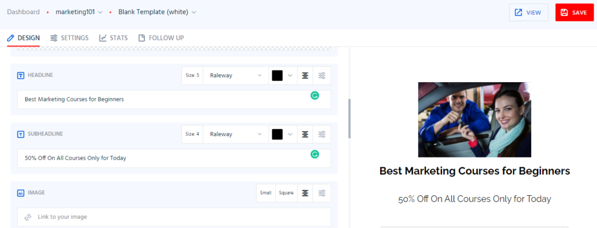Viewport: 597px width, 228px height.
Task: Switch to the SETTINGS tab
Action: point(69,38)
